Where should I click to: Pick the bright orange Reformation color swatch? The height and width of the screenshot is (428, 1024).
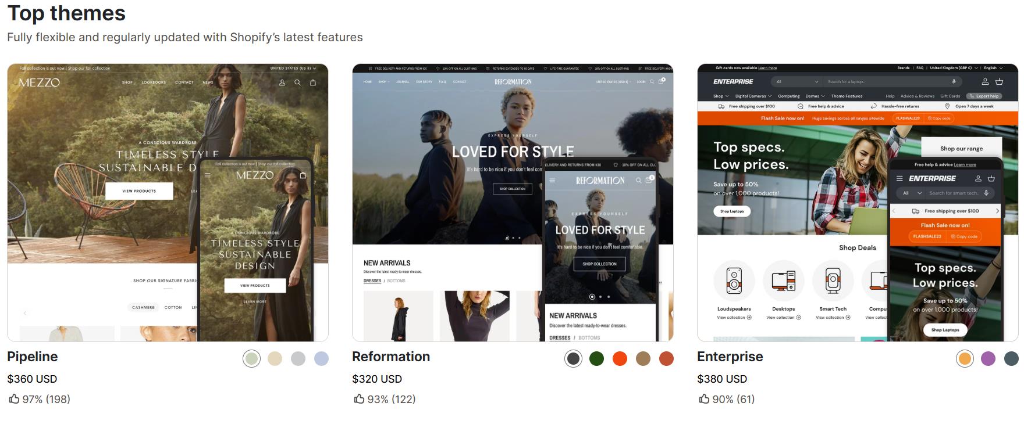point(620,359)
